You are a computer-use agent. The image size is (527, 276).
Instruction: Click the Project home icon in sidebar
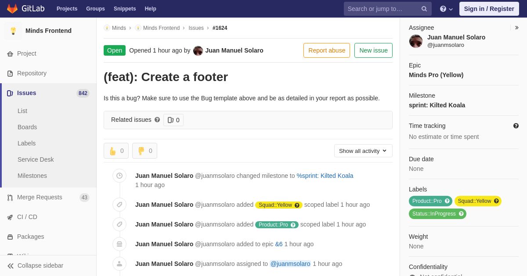[x=10, y=53]
